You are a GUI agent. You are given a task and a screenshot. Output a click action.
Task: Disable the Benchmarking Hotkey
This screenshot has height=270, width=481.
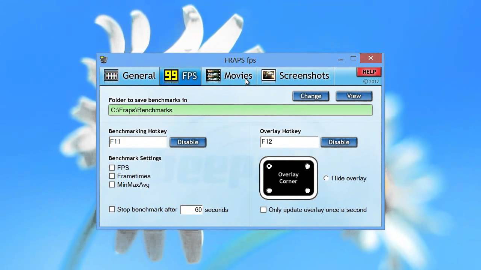click(x=188, y=142)
